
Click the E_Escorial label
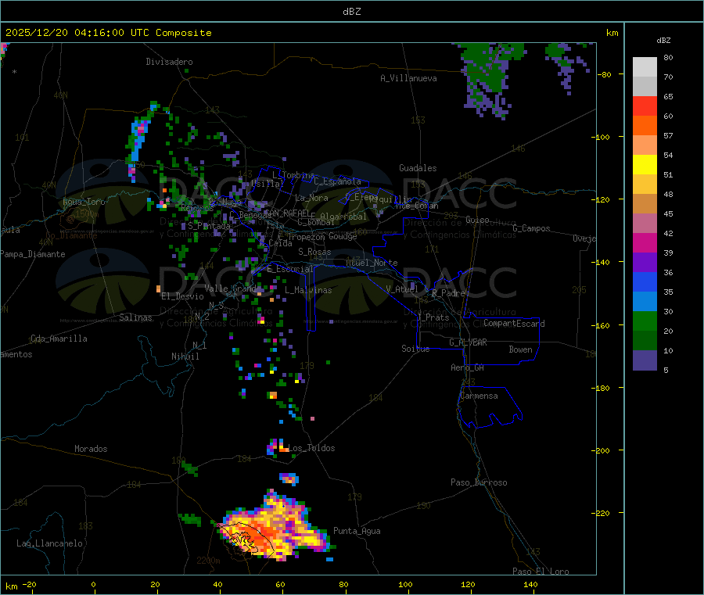click(x=290, y=269)
